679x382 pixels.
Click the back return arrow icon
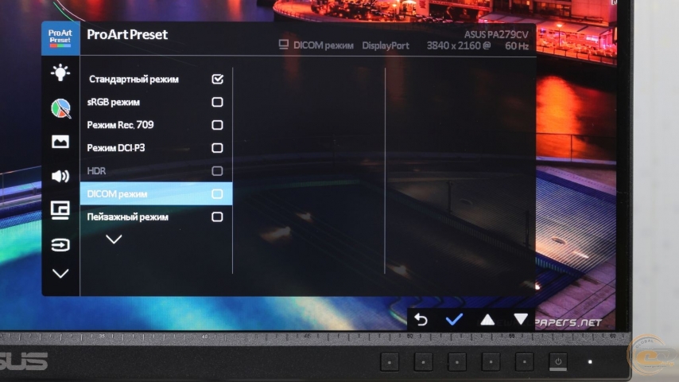pos(421,320)
